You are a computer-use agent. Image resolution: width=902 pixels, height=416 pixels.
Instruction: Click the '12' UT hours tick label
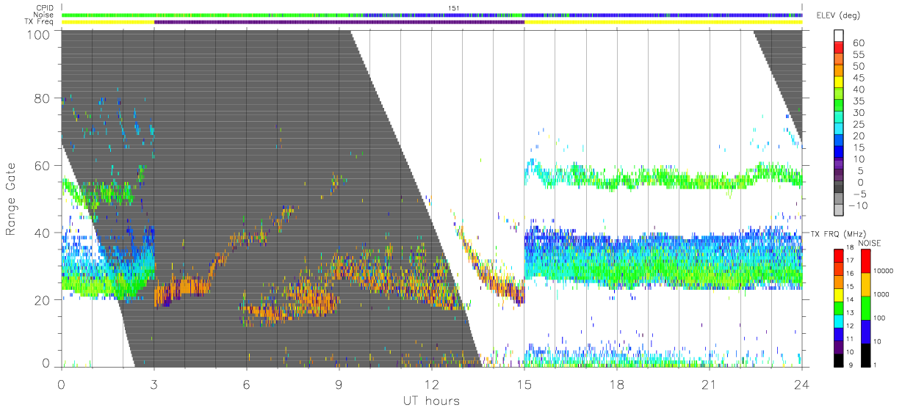coord(432,384)
